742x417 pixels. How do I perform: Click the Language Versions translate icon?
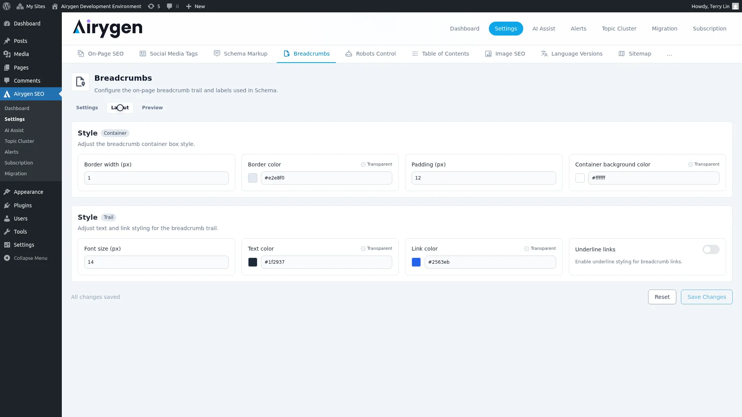544,54
